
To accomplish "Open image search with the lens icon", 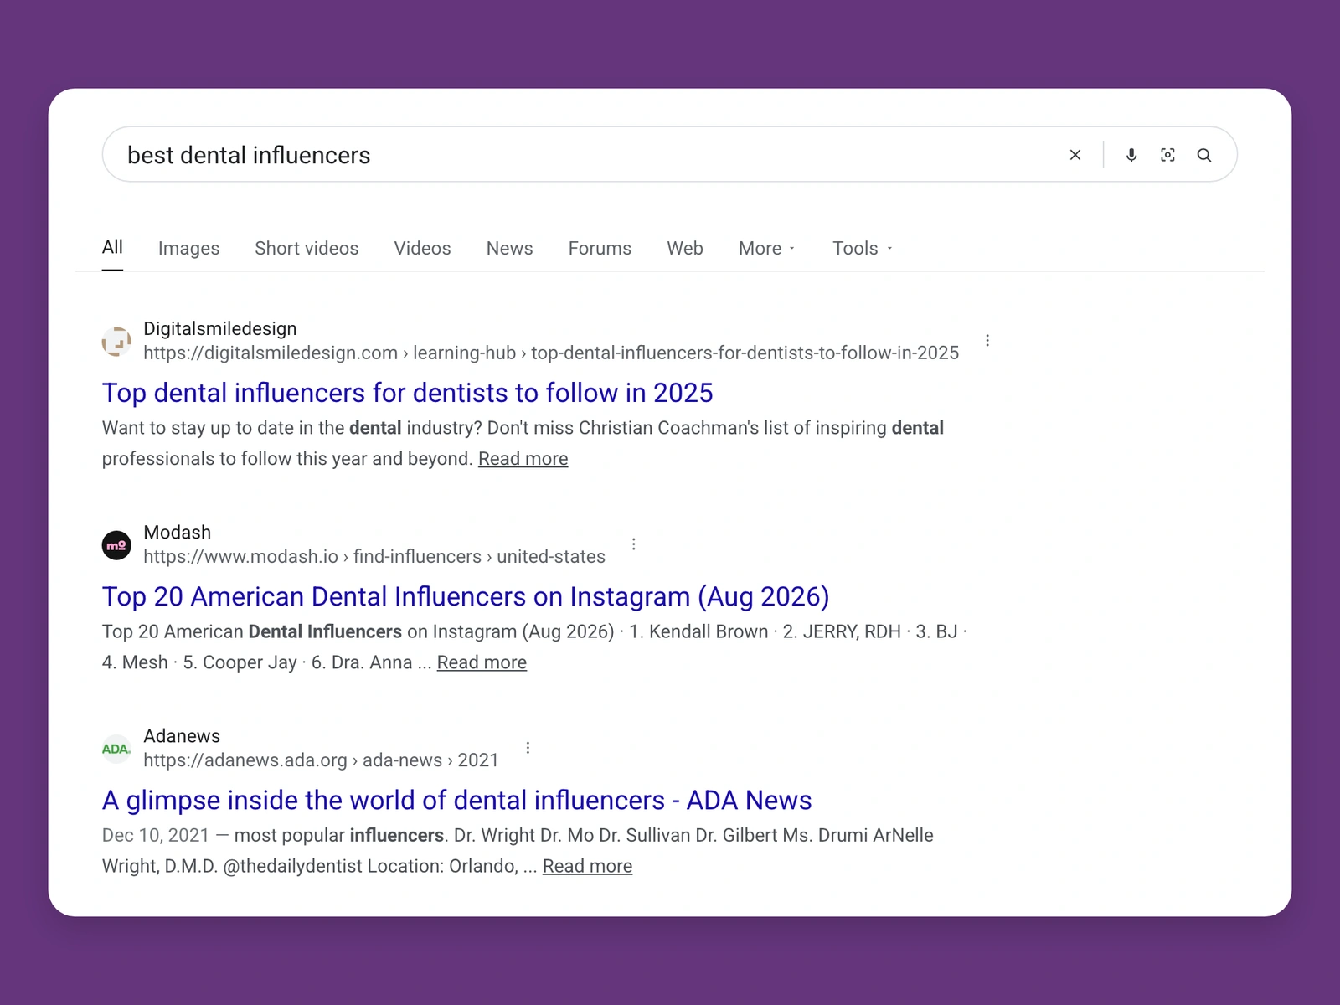I will pyautogui.click(x=1167, y=155).
